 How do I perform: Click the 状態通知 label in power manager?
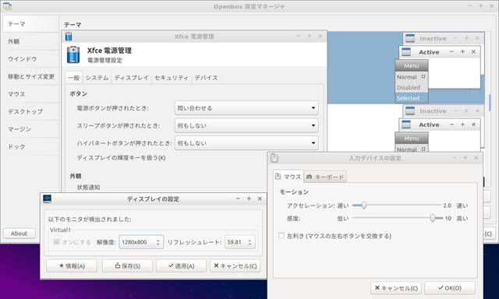tap(88, 187)
